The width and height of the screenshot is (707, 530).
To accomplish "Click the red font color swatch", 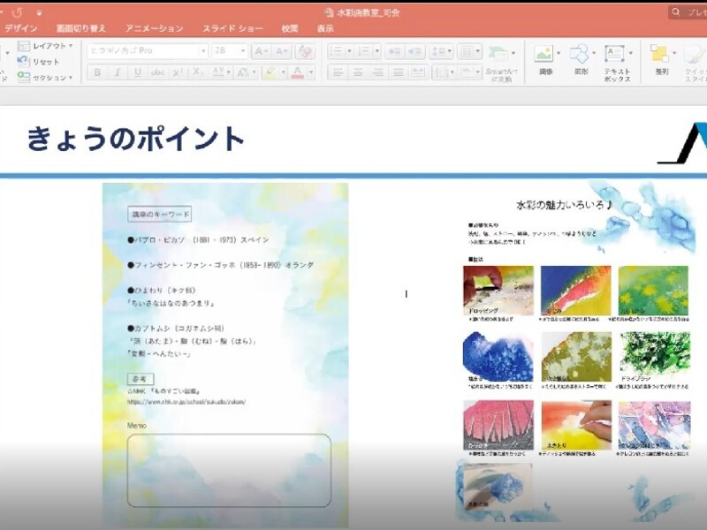I will click(300, 72).
